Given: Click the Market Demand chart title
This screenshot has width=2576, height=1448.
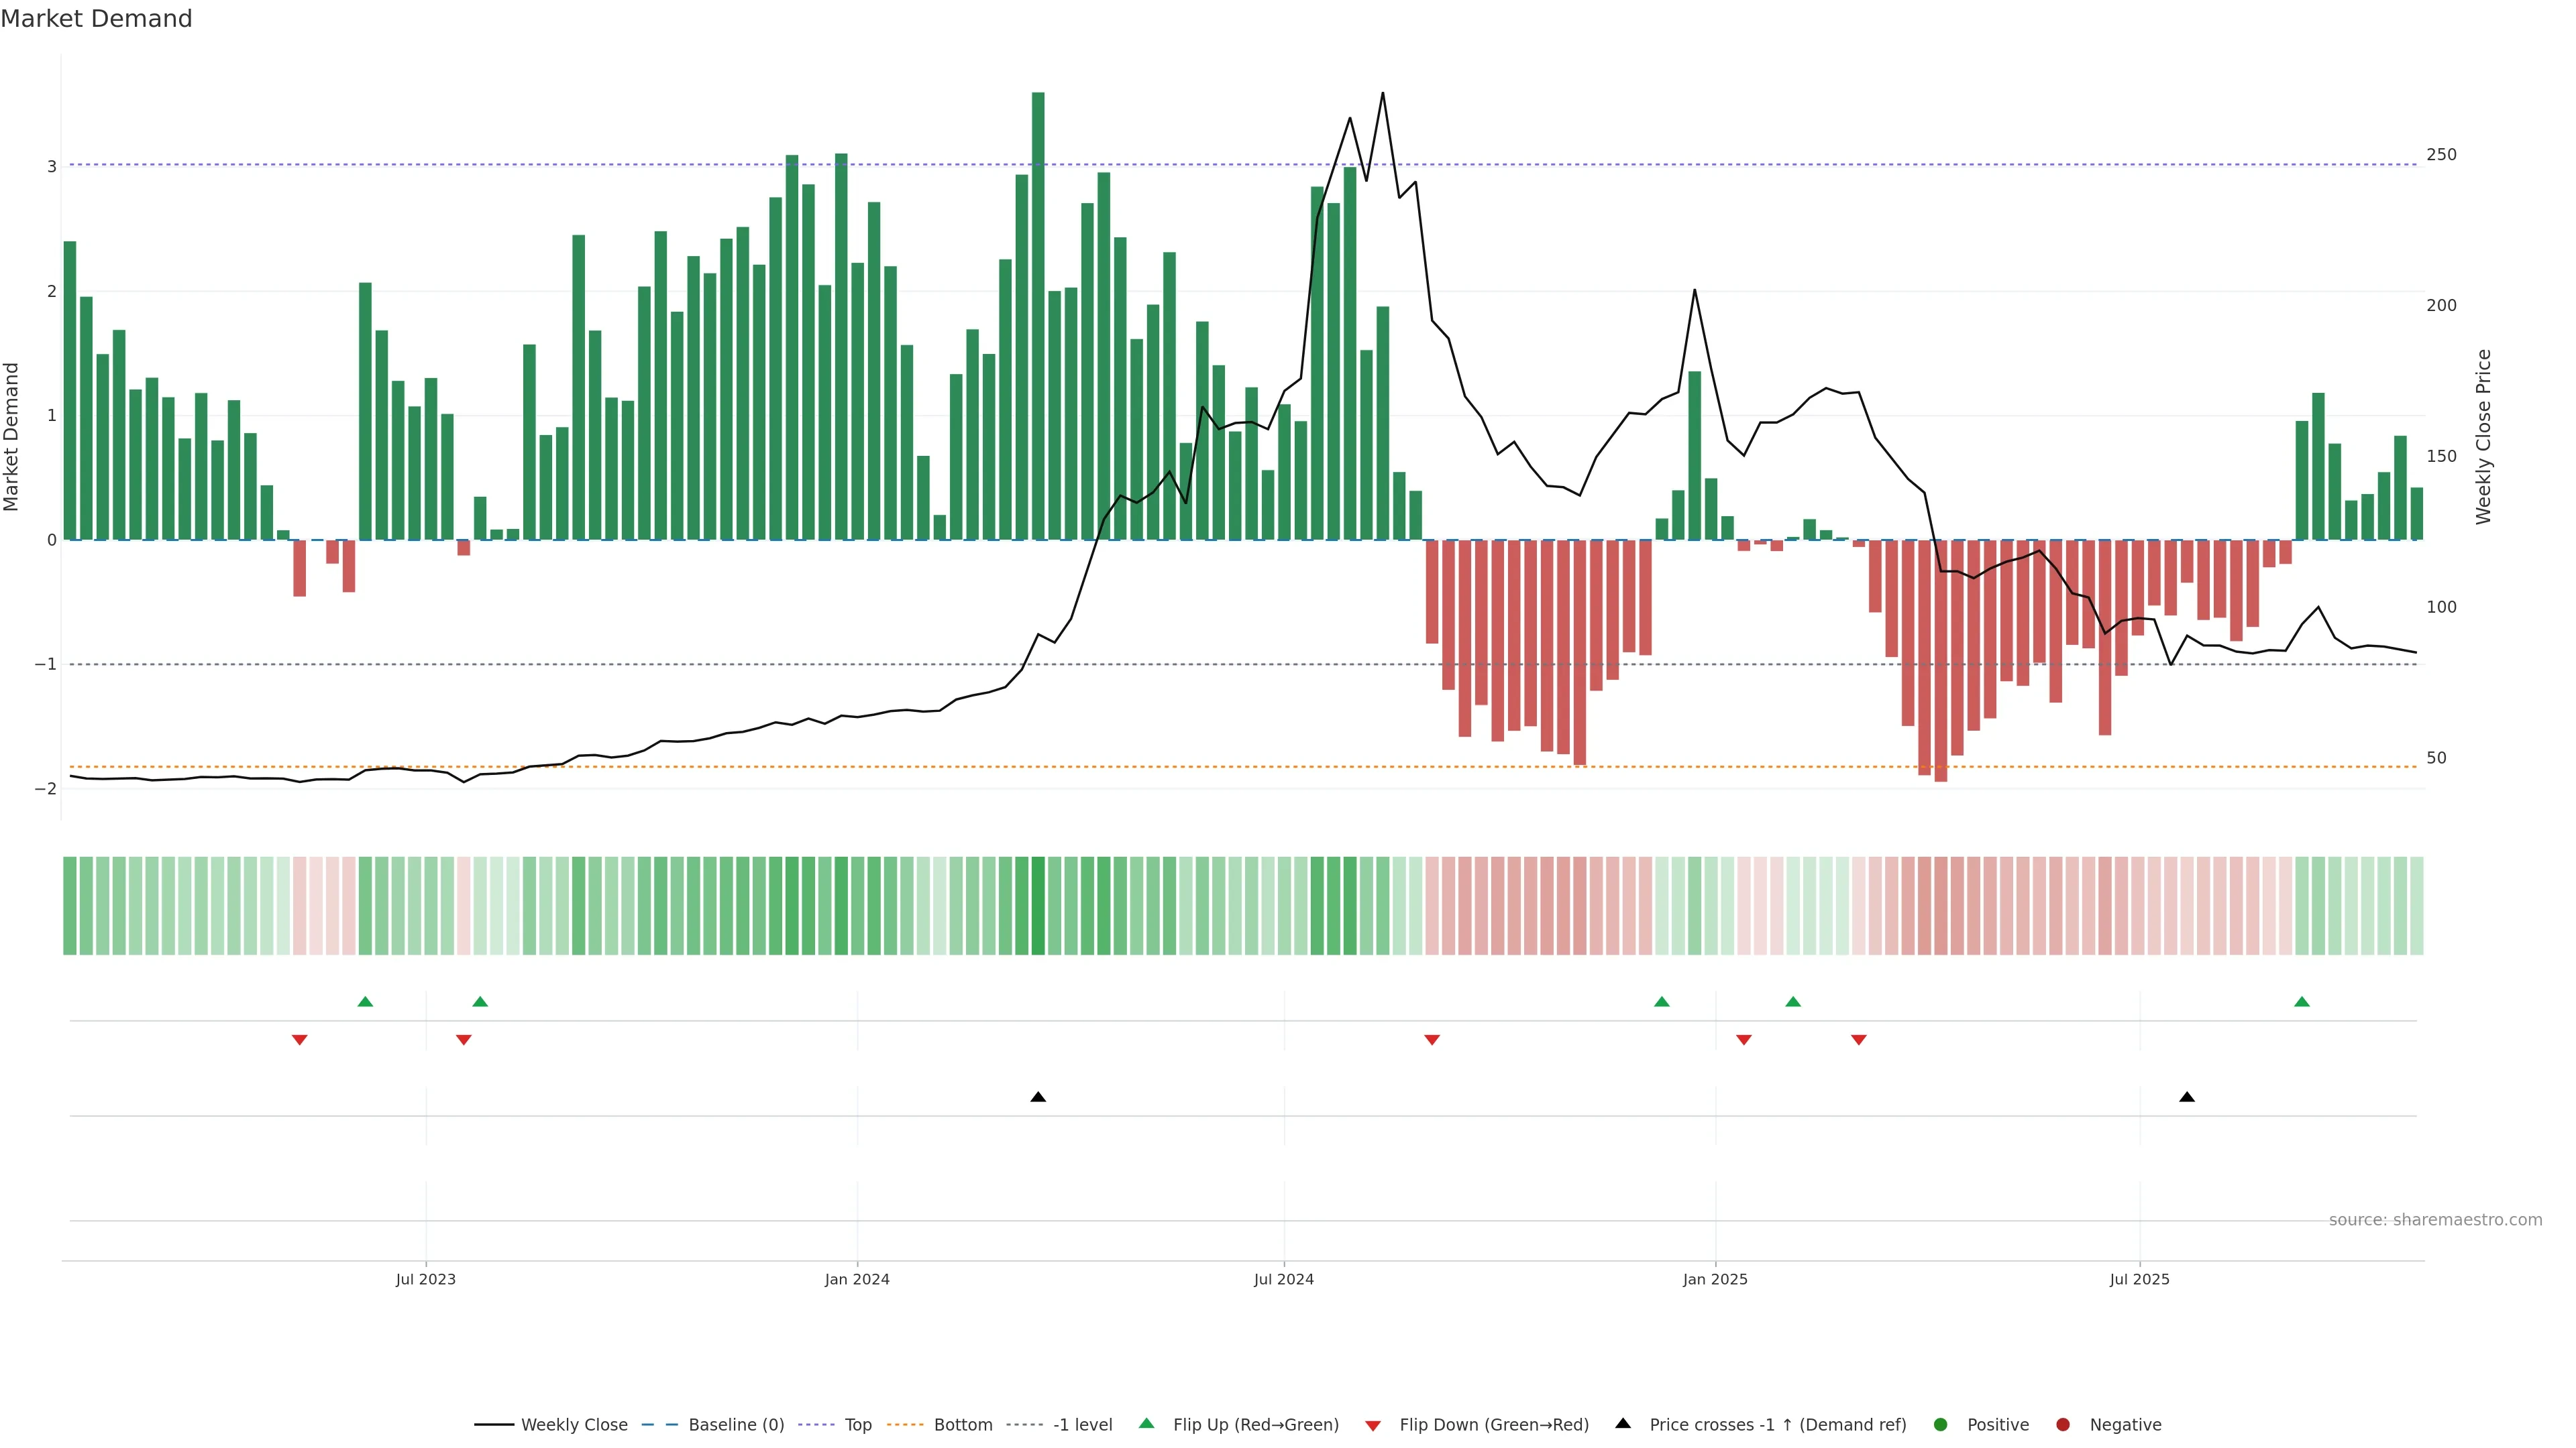Looking at the screenshot, I should 96,19.
